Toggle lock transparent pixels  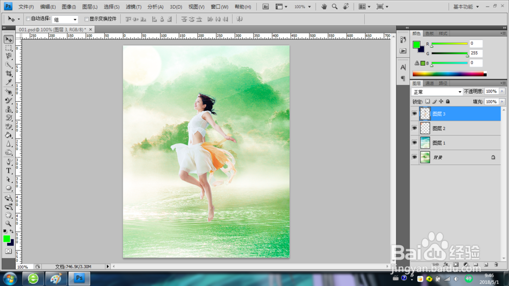tap(428, 102)
